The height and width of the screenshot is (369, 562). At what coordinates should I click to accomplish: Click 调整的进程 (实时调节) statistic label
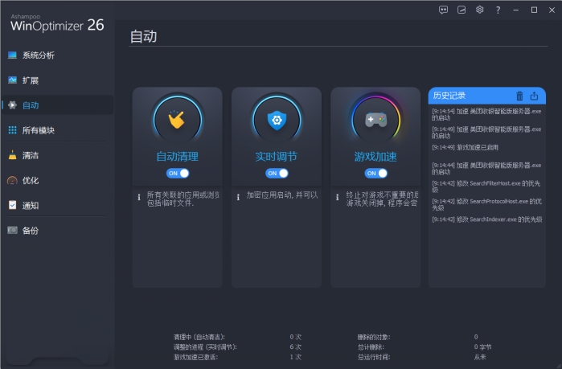[205, 347]
